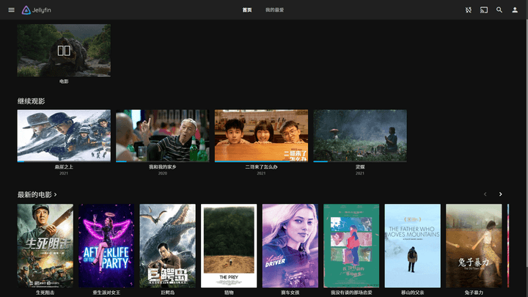Switch to the 首页 tab

(x=247, y=10)
